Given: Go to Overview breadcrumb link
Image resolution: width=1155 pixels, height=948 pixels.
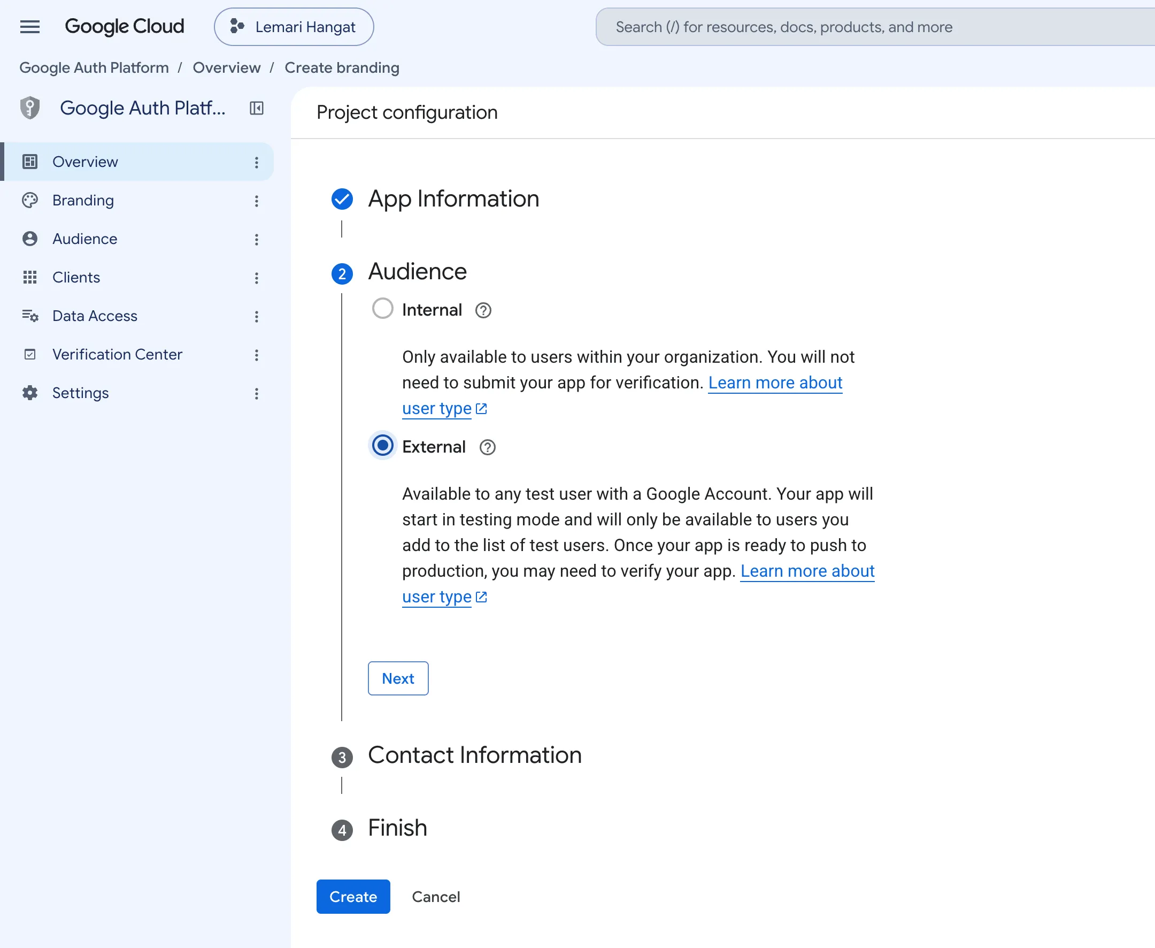Looking at the screenshot, I should 227,68.
